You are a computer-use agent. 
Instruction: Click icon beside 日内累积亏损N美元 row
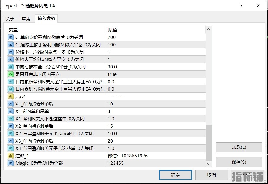click(x=11, y=89)
